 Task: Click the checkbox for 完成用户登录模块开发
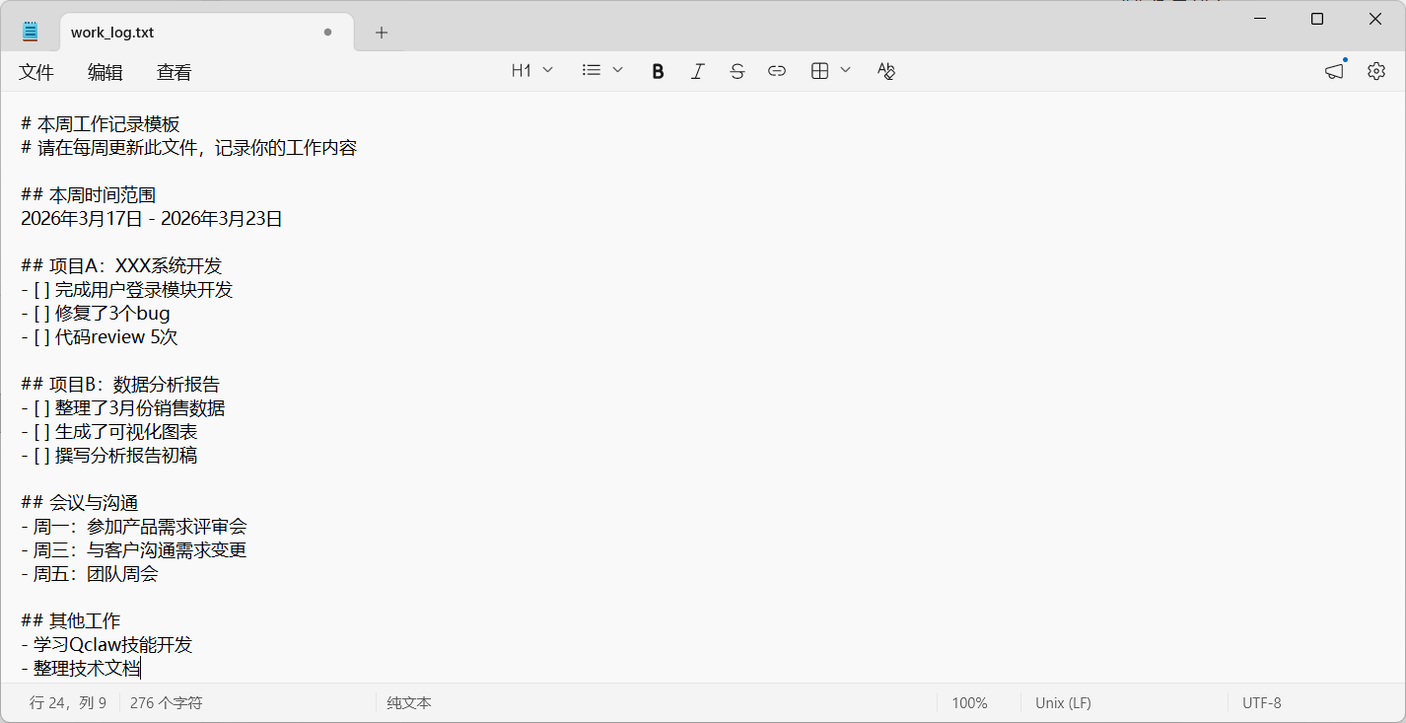(x=41, y=290)
